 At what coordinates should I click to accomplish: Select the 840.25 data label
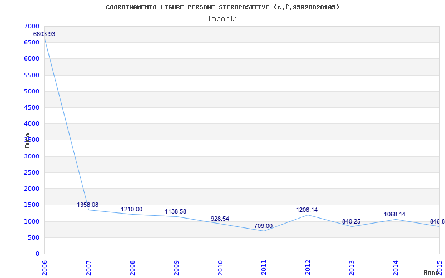point(352,221)
